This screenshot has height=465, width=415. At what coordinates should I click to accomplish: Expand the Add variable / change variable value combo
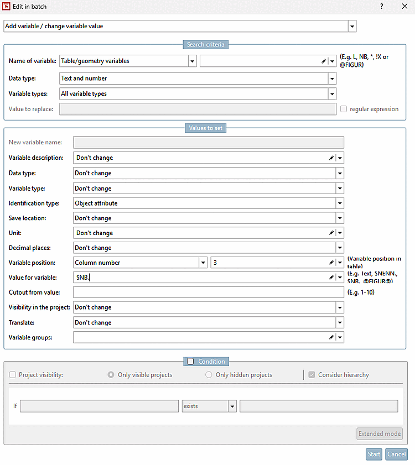(352, 26)
